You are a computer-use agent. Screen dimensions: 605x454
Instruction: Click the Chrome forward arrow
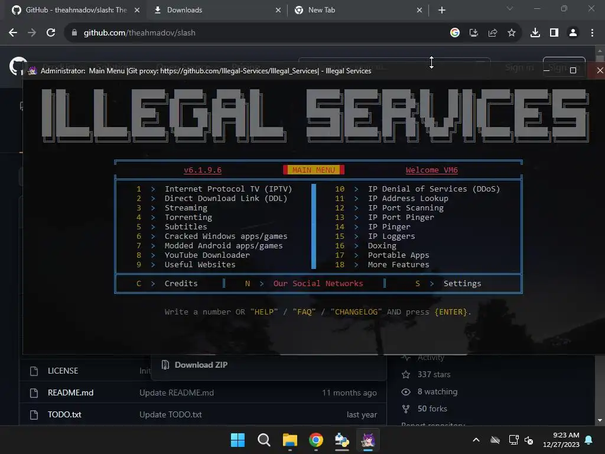tap(32, 33)
